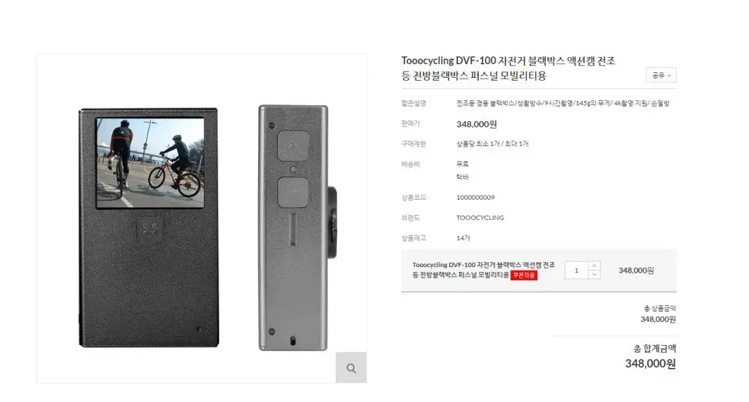The image size is (749, 402).
Task: Click the 총 합계금액 total amount
Action: (650, 364)
